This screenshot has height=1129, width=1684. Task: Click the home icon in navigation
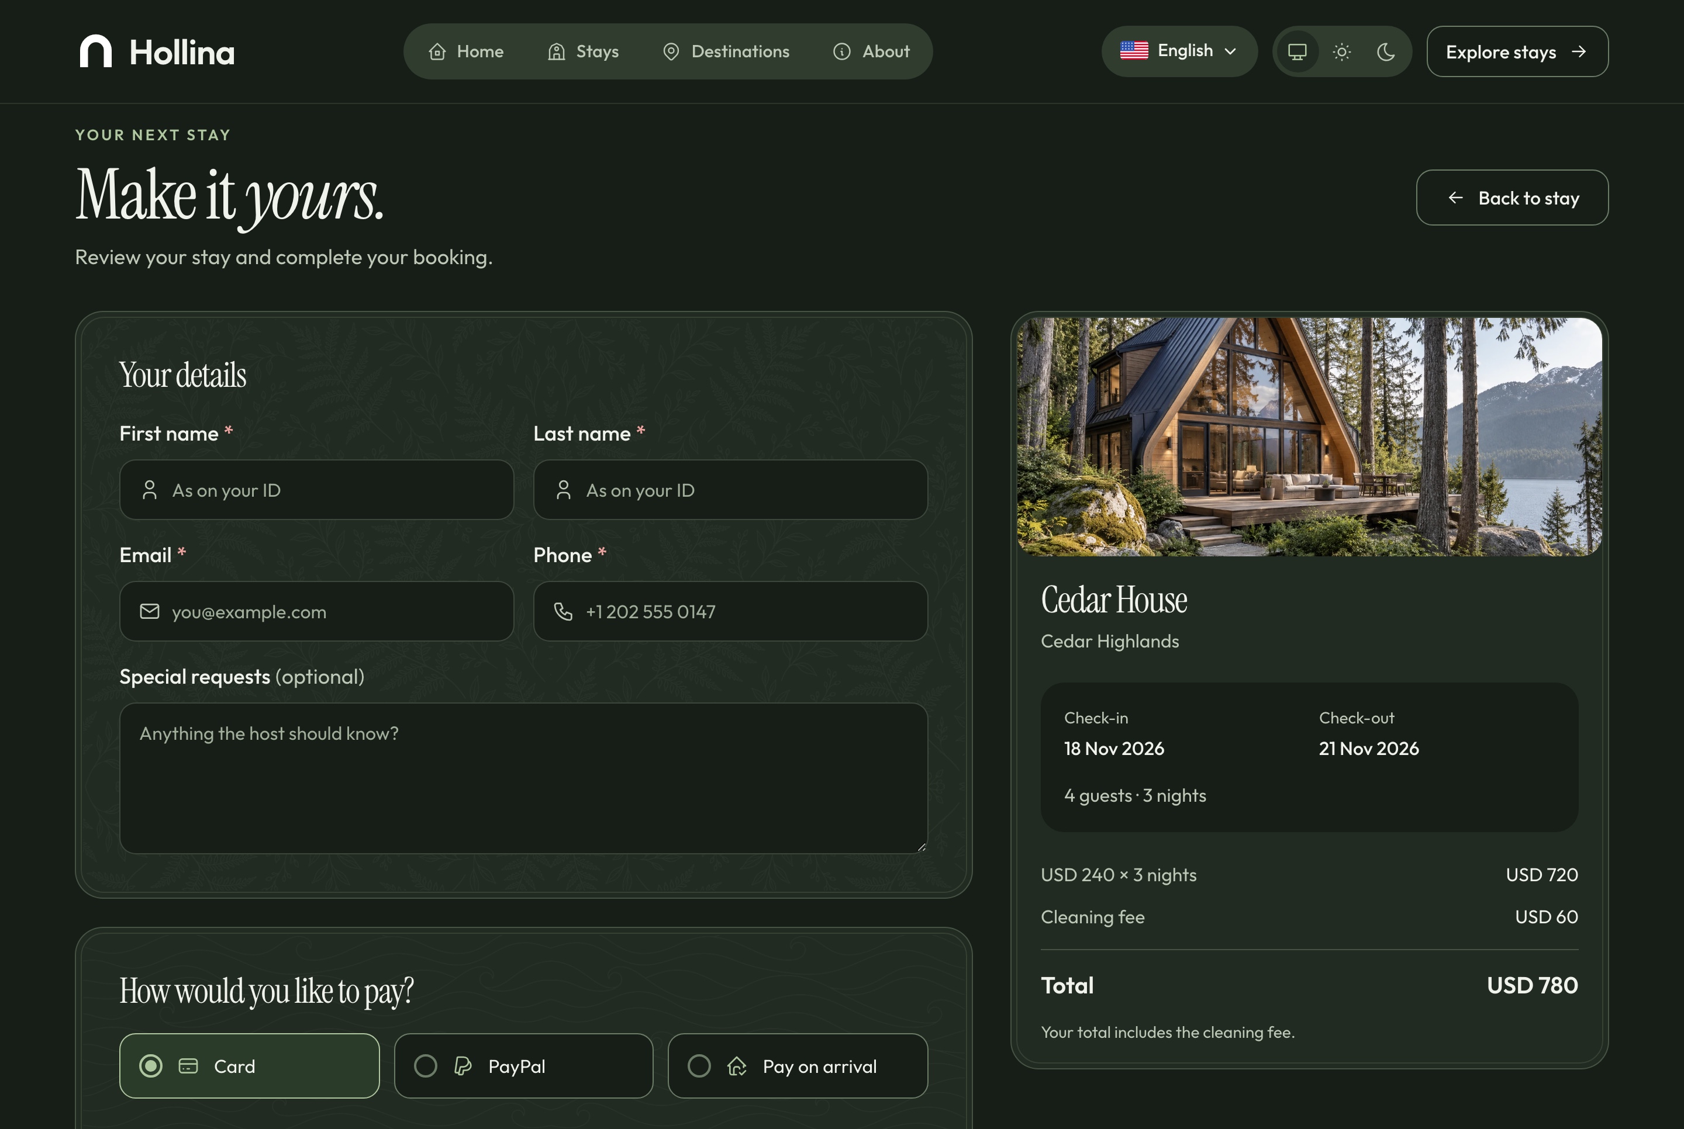click(x=437, y=52)
